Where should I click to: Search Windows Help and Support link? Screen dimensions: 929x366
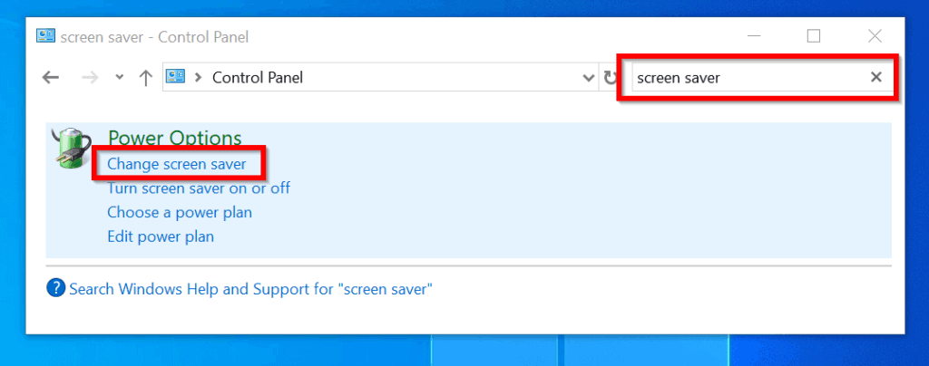point(251,289)
